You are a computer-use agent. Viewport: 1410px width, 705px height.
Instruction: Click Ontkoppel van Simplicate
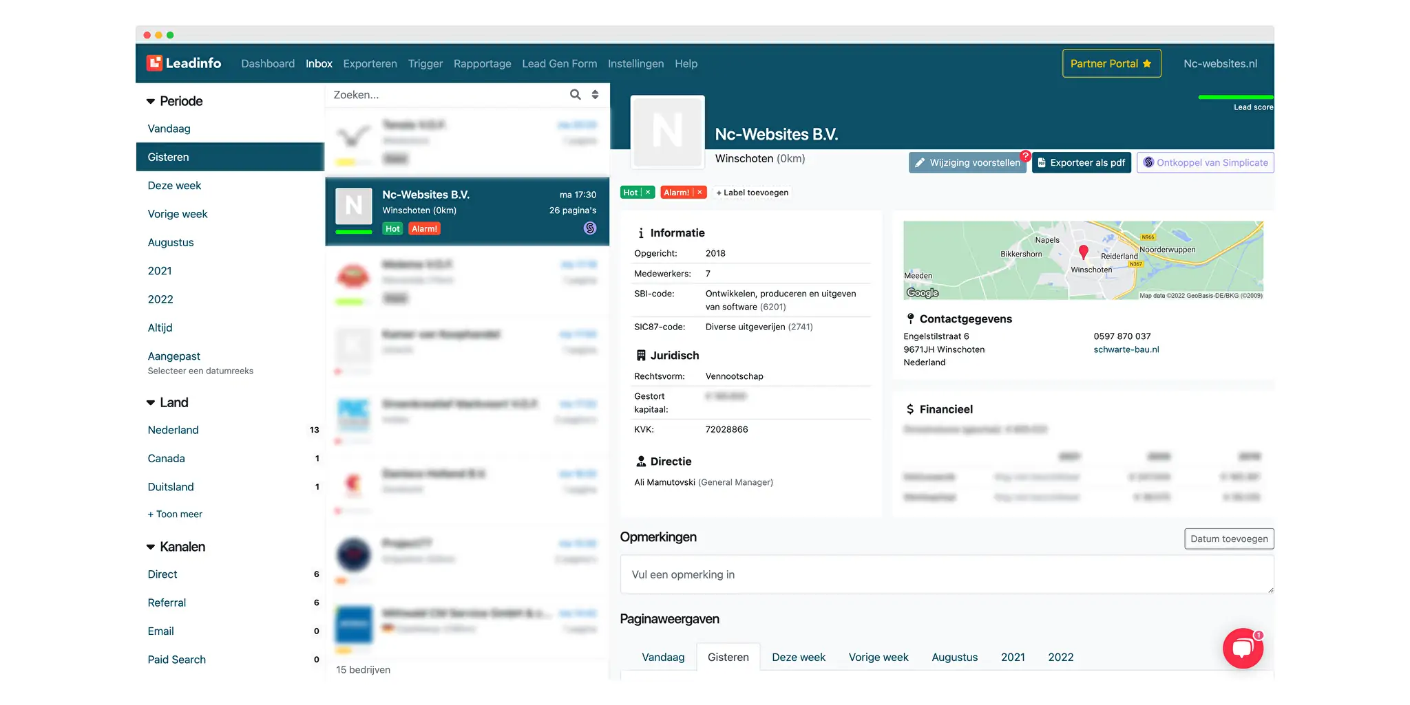pyautogui.click(x=1205, y=162)
